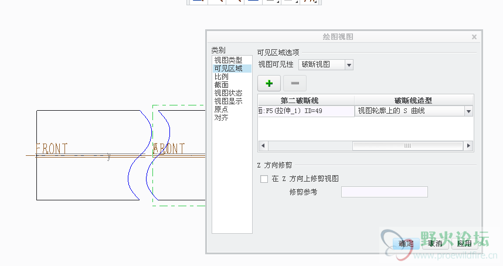Select 对齐 category
Screen dimensions: 503x266
point(221,118)
